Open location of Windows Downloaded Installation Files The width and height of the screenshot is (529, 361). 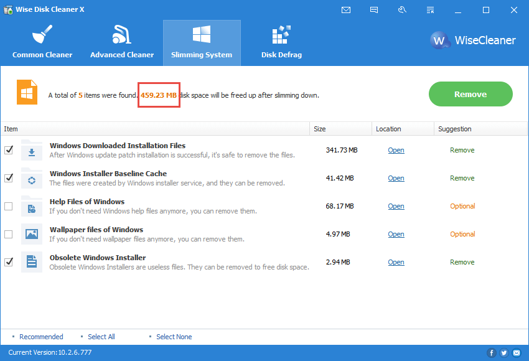coord(396,150)
